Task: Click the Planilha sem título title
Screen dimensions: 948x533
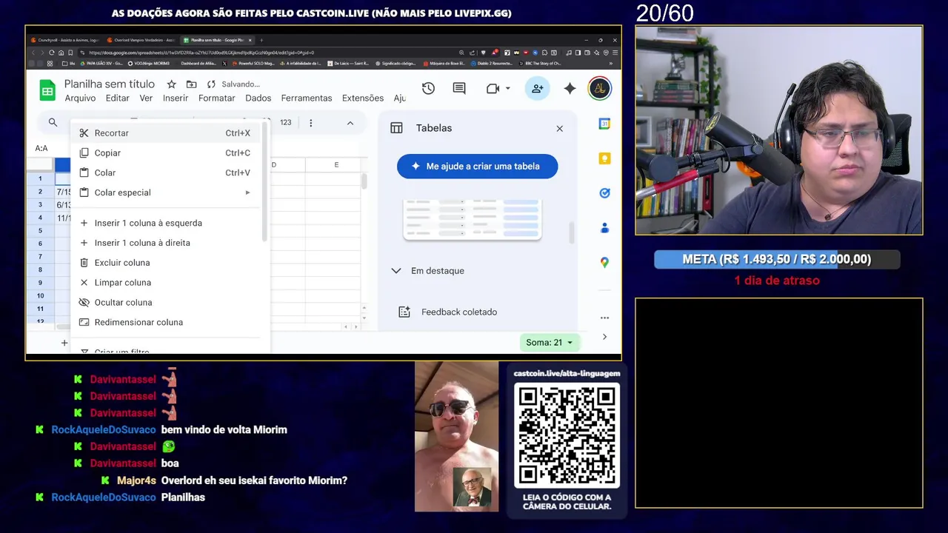Action: [110, 84]
